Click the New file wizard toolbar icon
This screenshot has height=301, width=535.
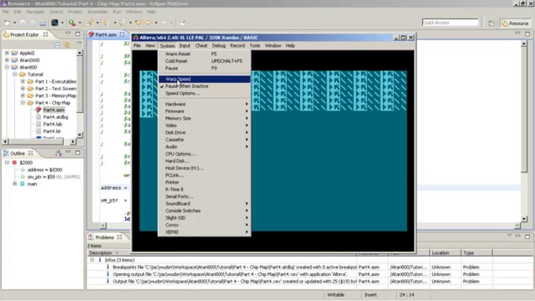[8, 23]
